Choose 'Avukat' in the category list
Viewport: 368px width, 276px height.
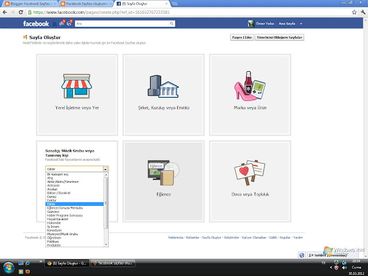tap(74, 189)
